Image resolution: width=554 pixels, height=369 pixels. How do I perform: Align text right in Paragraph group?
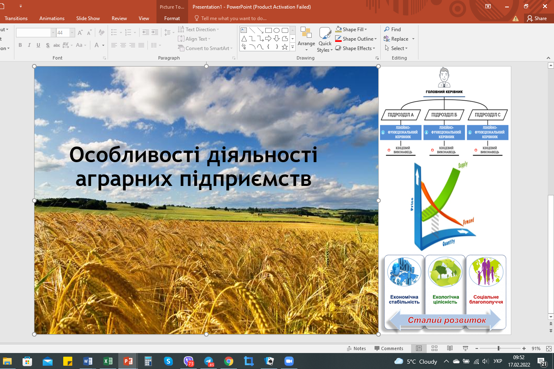pyautogui.click(x=132, y=45)
